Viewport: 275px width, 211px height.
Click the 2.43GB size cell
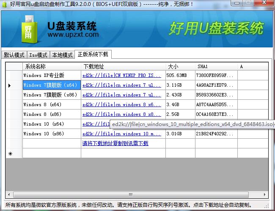coord(180,95)
